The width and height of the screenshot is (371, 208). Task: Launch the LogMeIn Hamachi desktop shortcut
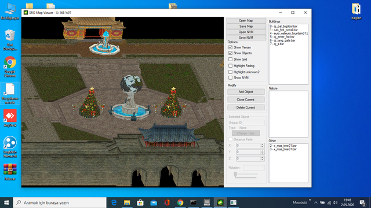10,147
